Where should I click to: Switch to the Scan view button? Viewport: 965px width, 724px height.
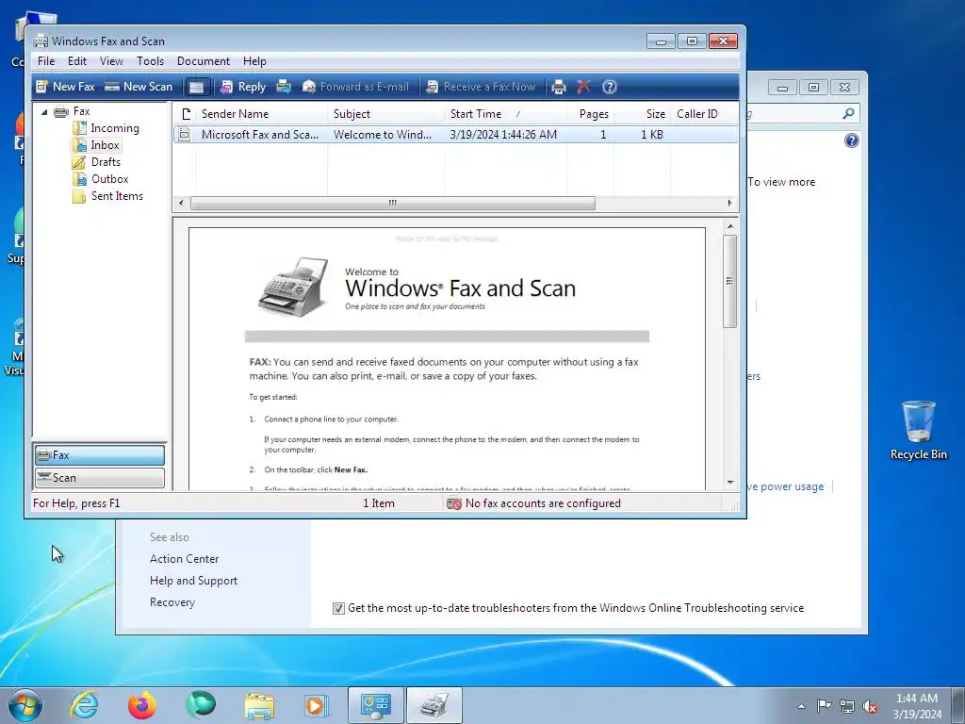pos(100,478)
